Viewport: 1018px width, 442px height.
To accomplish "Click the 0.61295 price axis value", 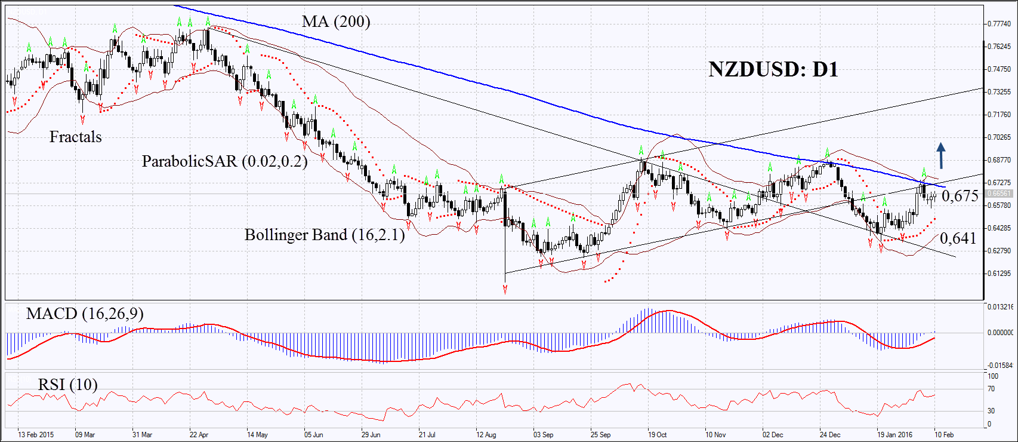I will click(x=999, y=273).
